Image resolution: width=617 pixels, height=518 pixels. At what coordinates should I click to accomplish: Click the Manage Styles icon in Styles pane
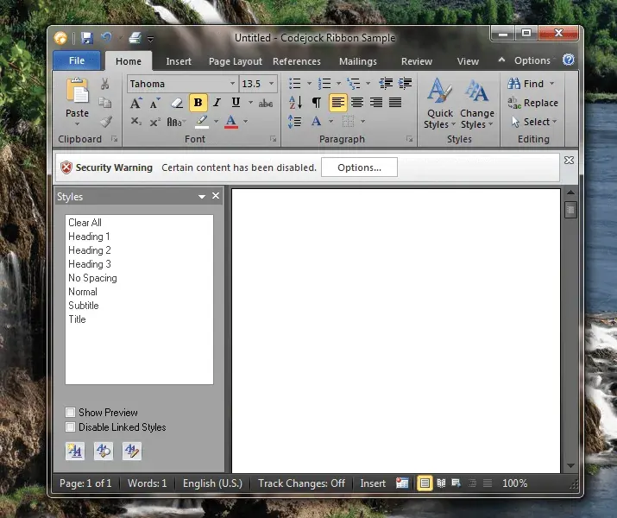tap(132, 451)
